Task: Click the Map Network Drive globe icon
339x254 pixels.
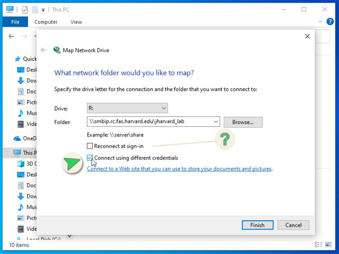Action: (x=57, y=50)
